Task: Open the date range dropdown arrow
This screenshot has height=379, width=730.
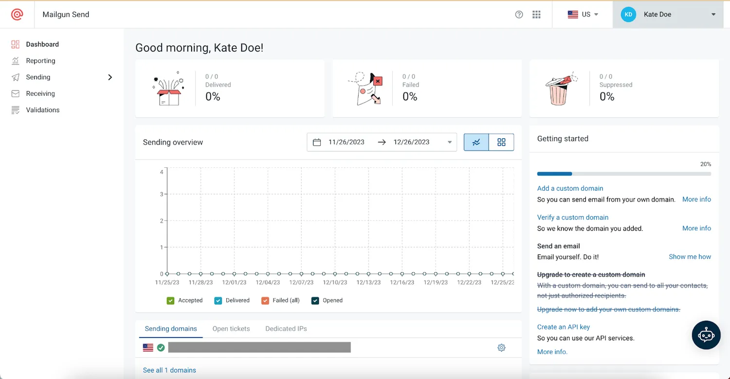Action: (x=450, y=143)
